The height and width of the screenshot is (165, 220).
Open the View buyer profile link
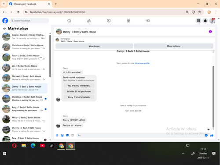tap(142, 63)
